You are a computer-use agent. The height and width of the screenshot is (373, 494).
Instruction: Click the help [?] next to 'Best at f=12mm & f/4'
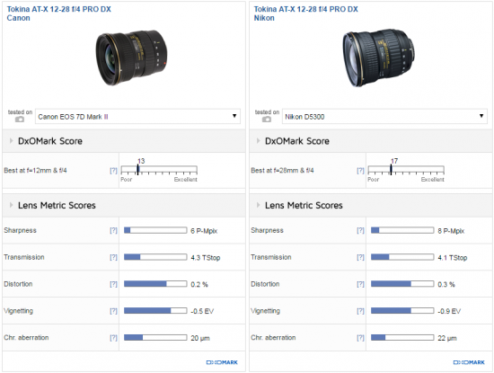click(x=113, y=171)
